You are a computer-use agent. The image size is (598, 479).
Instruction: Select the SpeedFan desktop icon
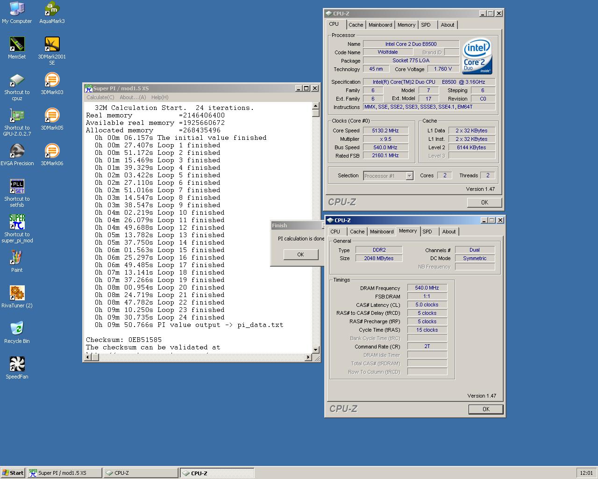[x=17, y=368]
